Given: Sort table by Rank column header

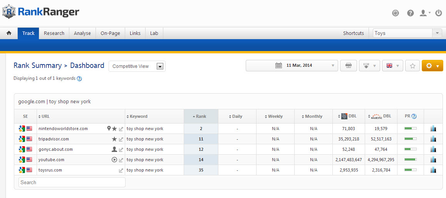Looking at the screenshot, I should pyautogui.click(x=201, y=116).
